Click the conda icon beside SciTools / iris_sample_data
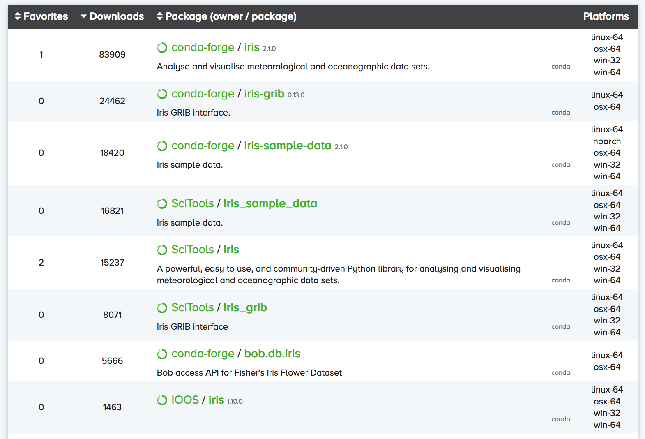Screen dimensions: 645x439 point(162,204)
